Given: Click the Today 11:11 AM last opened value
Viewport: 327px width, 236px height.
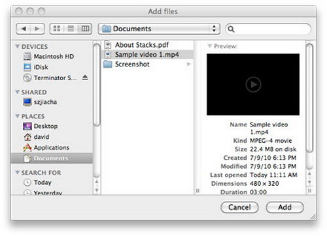Looking at the screenshot, I should click(x=273, y=175).
